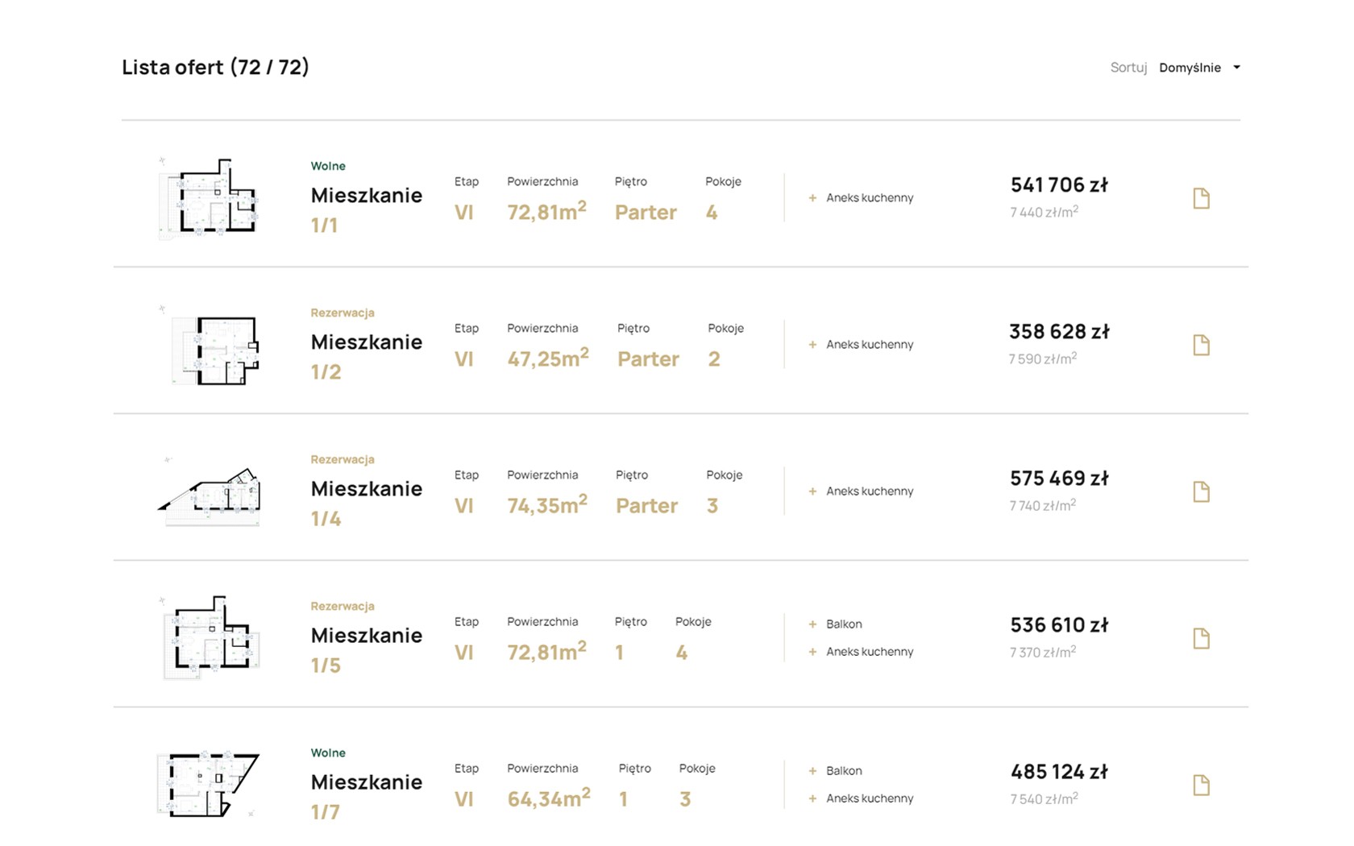Click the sort dropdown arrow
This screenshot has height=846, width=1354.
point(1236,68)
